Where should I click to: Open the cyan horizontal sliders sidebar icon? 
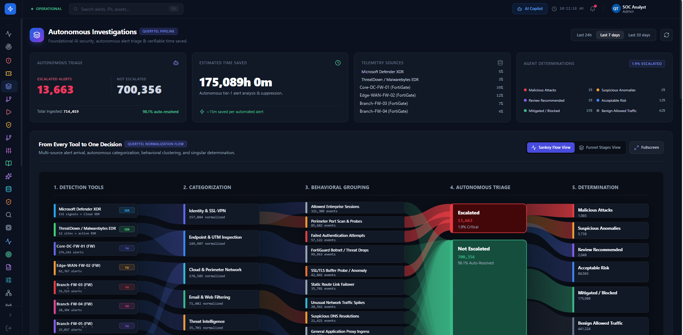9,280
